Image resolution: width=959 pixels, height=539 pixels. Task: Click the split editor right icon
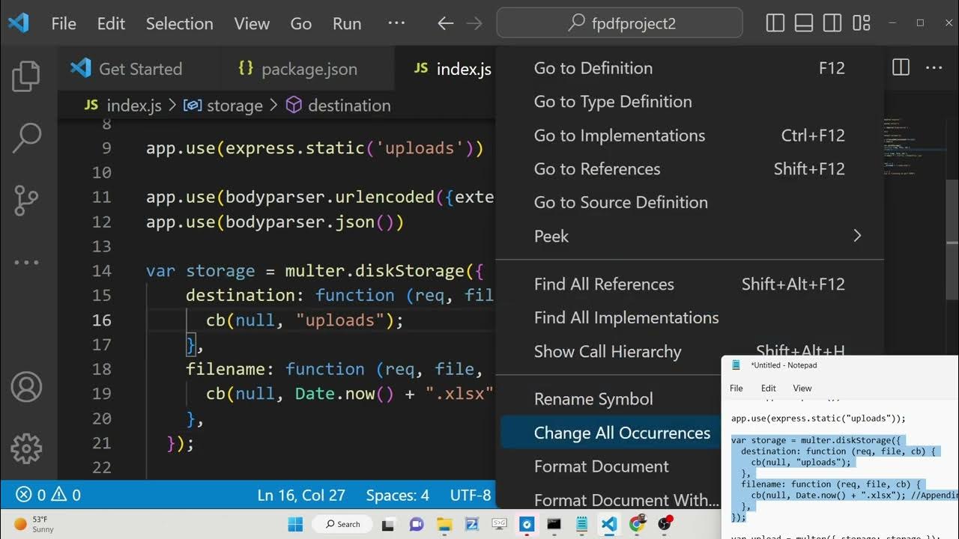(901, 68)
